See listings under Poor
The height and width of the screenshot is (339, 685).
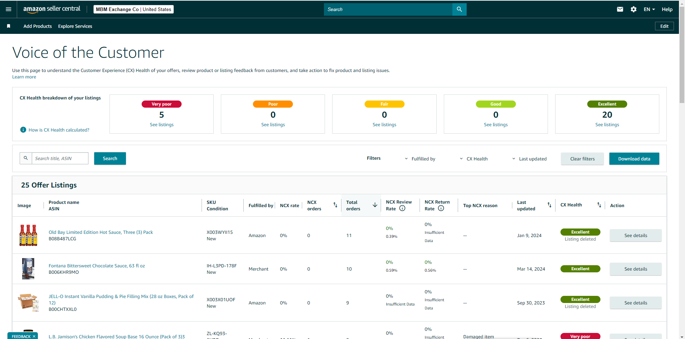273,124
